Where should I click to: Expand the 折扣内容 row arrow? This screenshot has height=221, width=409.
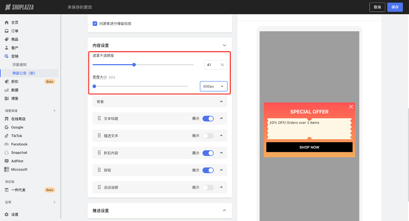[x=221, y=153]
